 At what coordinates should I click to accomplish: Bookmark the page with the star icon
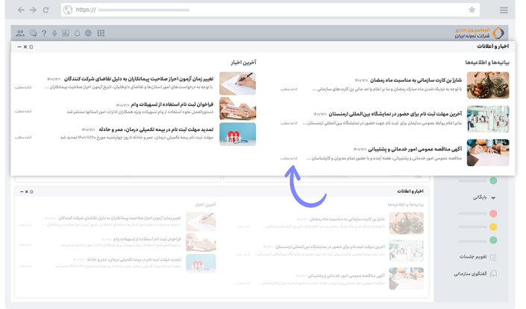click(472, 10)
